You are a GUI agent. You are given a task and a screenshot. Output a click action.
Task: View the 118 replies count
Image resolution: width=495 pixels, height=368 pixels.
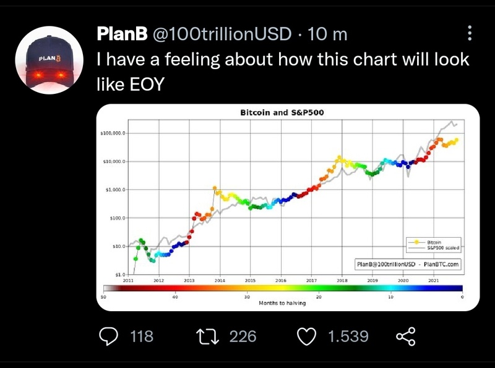coord(142,337)
